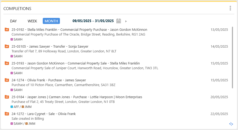This screenshot has height=130, width=238.
Task: Click the matter icon for 24-1274
Action: coord(7,80)
